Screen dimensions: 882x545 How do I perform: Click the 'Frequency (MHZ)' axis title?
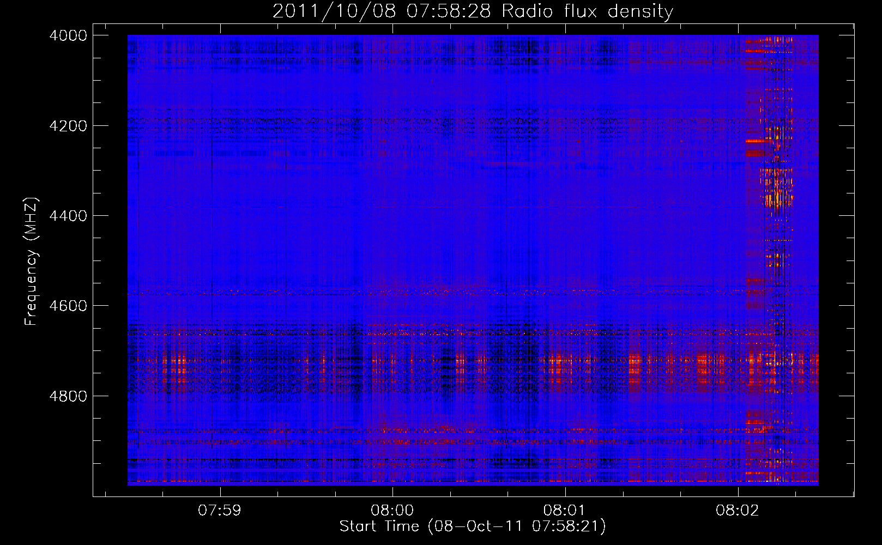coord(32,262)
